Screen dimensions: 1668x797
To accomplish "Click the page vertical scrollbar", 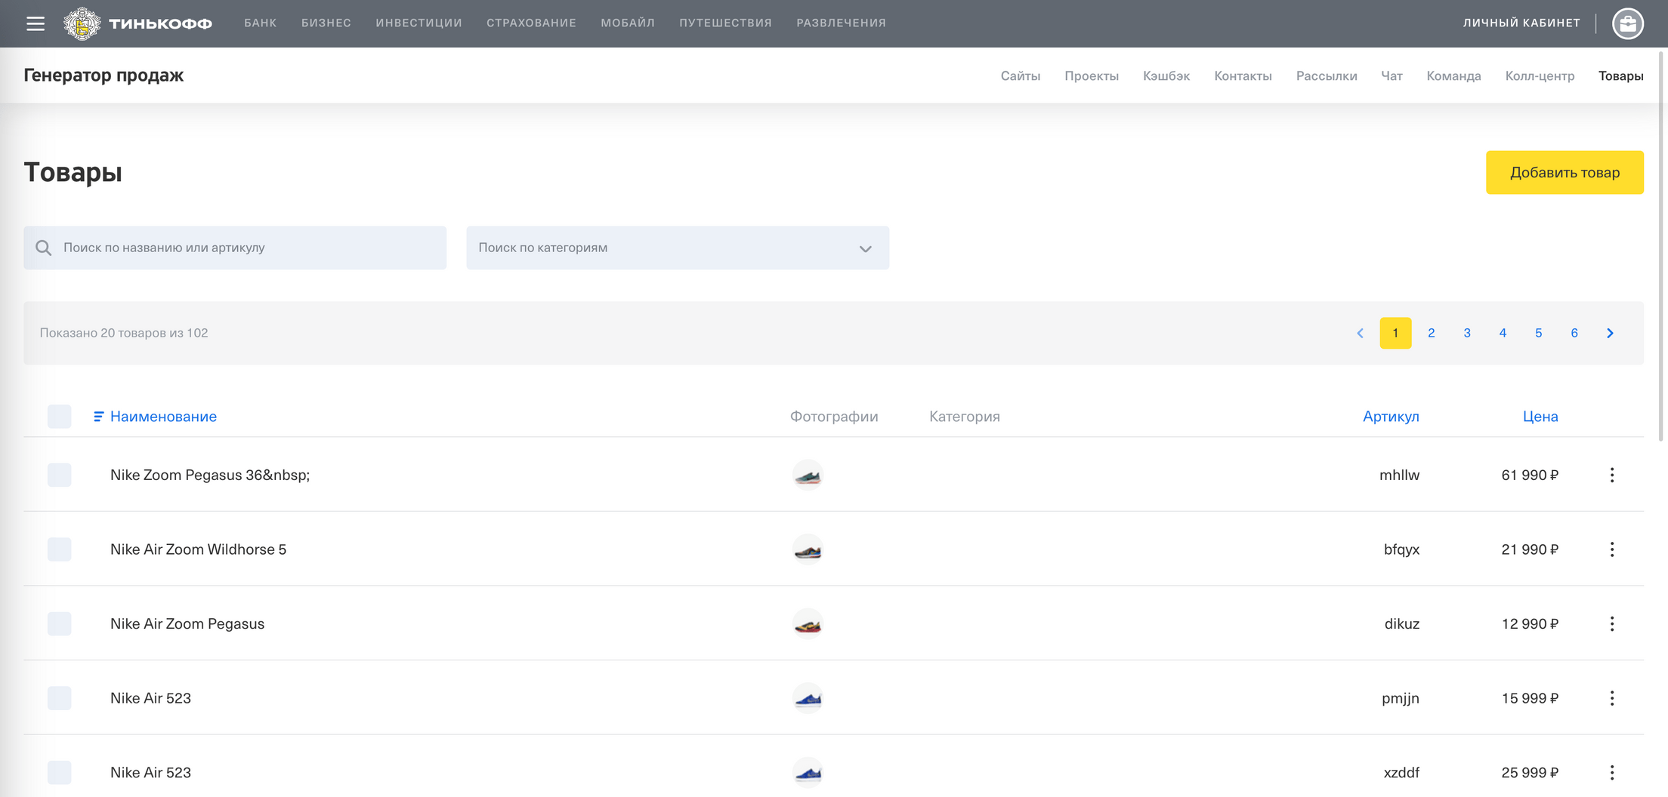I will point(1662,246).
